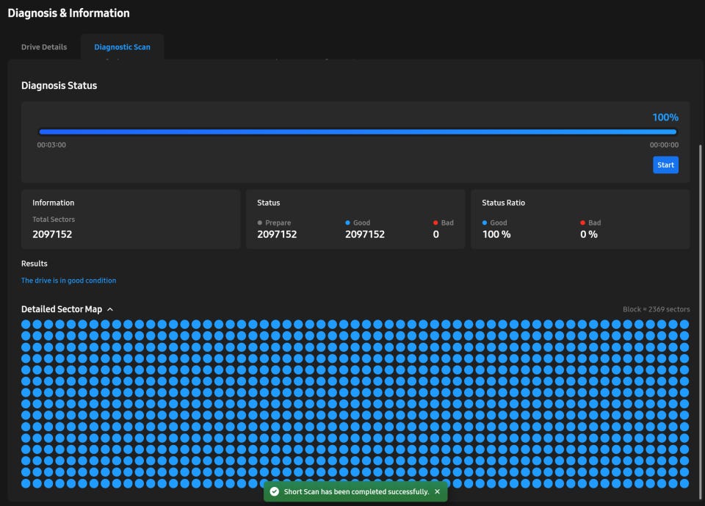Click the Total Sectors label

(x=54, y=219)
